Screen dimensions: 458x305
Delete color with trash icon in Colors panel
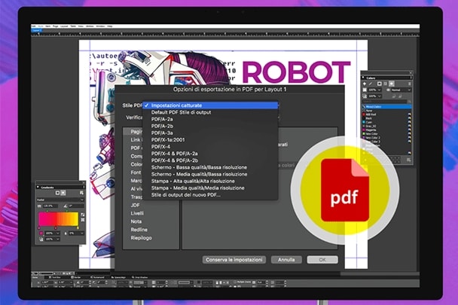click(409, 84)
